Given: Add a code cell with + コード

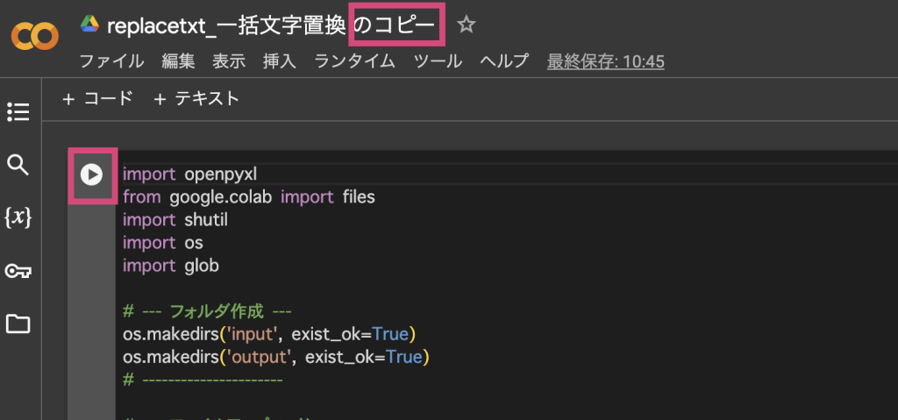Looking at the screenshot, I should pos(97,99).
